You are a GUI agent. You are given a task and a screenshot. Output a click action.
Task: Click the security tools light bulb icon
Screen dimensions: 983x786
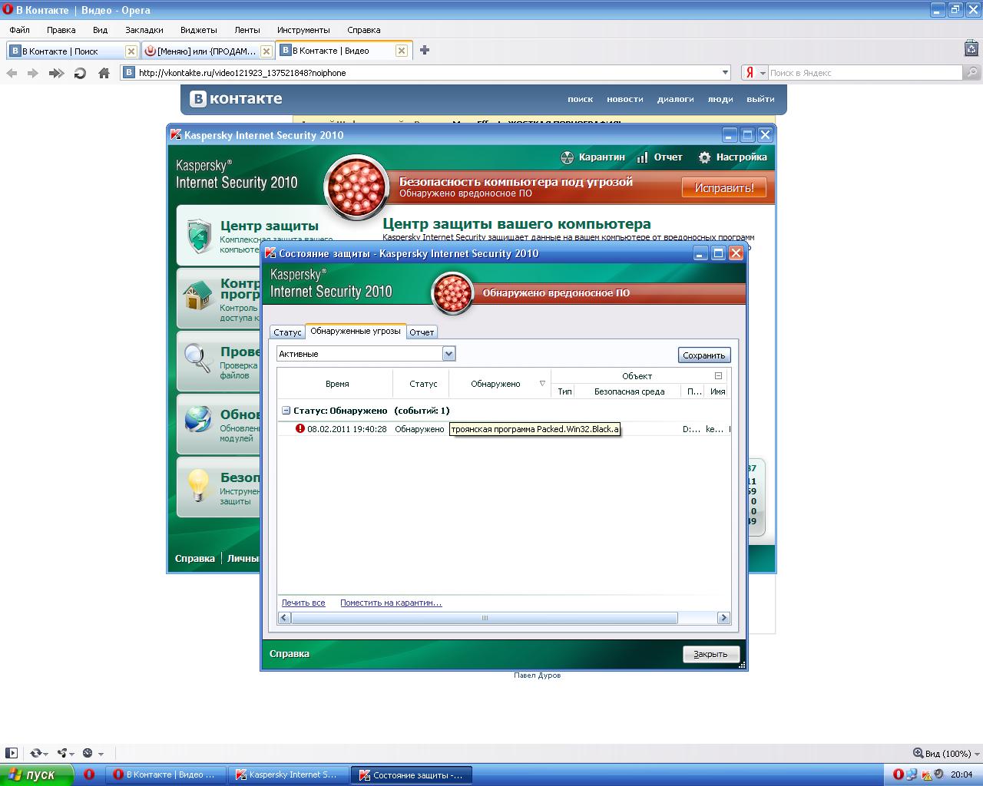click(x=199, y=484)
